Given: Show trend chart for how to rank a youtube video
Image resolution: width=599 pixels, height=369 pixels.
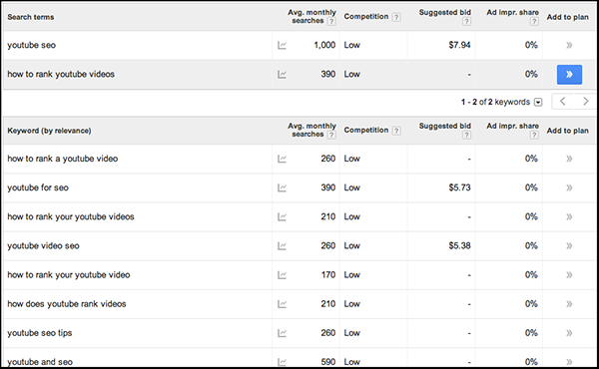Looking at the screenshot, I should point(282,159).
